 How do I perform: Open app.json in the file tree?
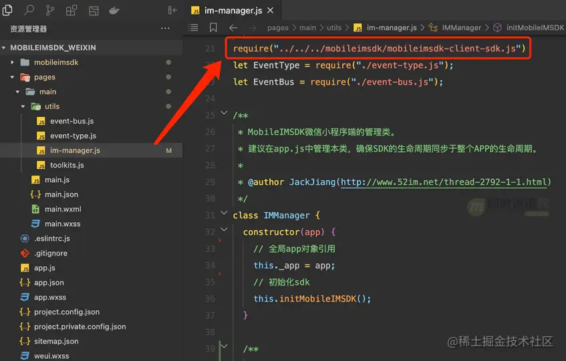[x=49, y=282]
